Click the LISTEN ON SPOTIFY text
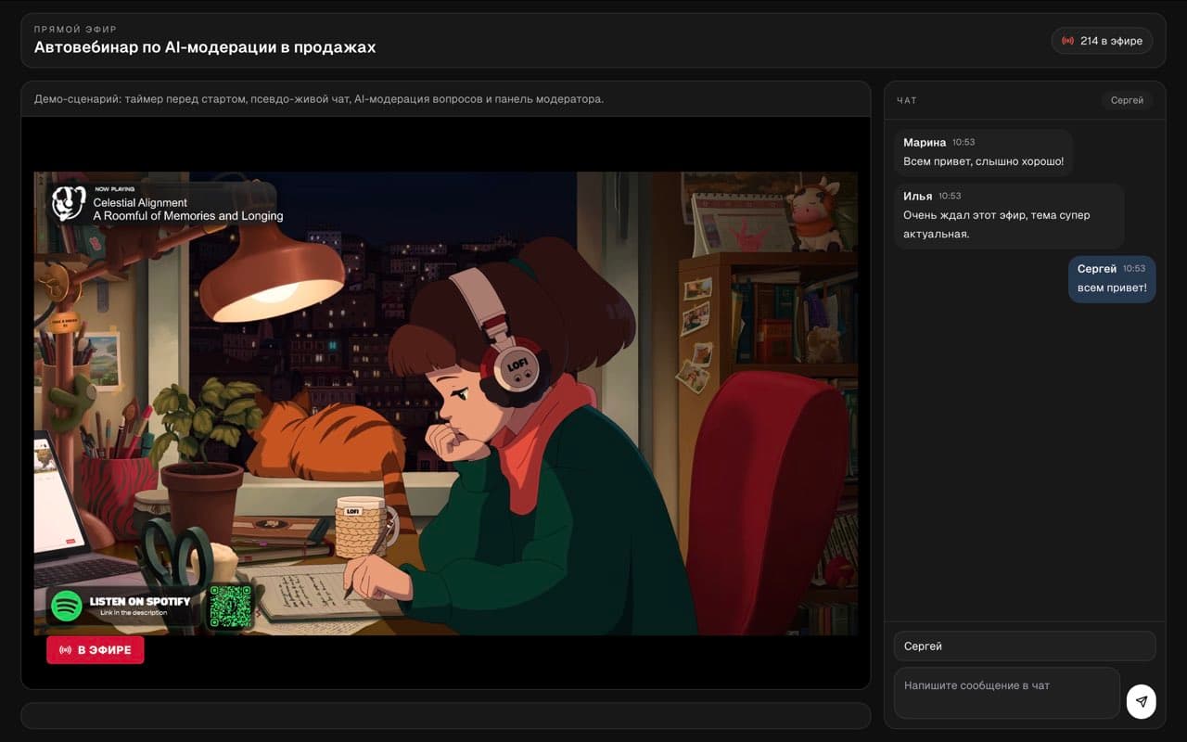 [x=140, y=602]
